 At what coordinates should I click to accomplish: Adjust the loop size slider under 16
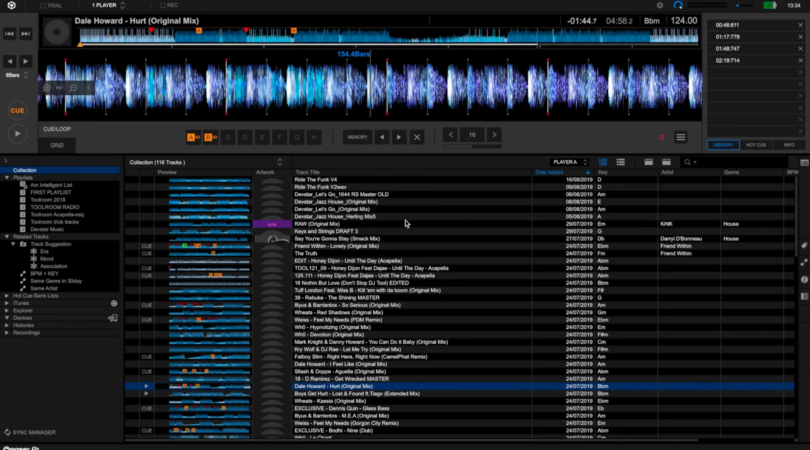[x=472, y=147]
